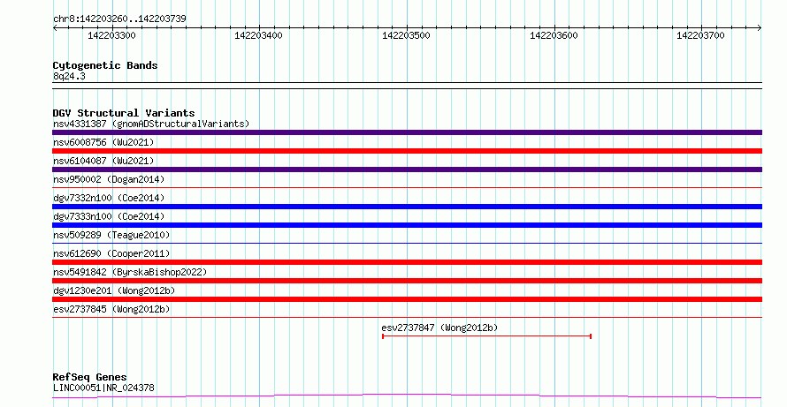Click the red bar for nsv6008756
The image size is (787, 407).
coord(407,151)
